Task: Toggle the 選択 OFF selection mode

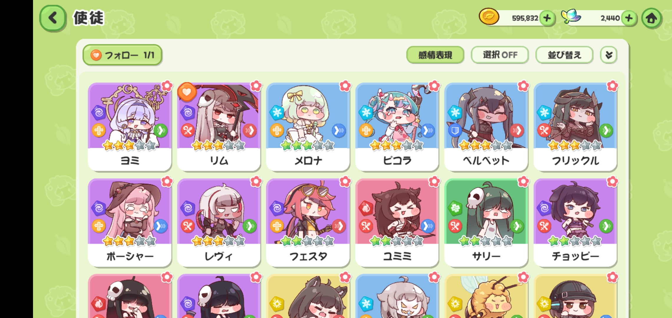Action: [500, 55]
